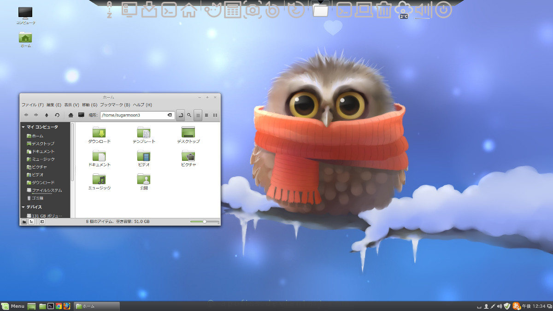The image size is (553, 311).
Task: Select the ミュージック folder in file pane
Action: (x=99, y=182)
